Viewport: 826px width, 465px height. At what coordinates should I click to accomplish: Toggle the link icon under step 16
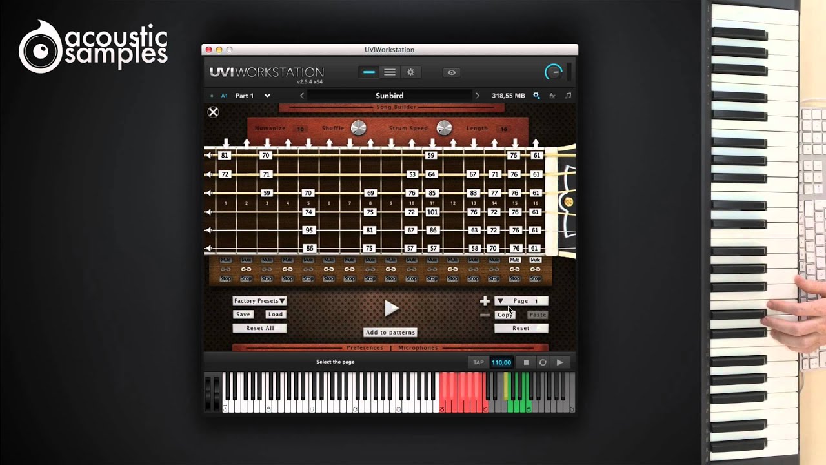[535, 269]
